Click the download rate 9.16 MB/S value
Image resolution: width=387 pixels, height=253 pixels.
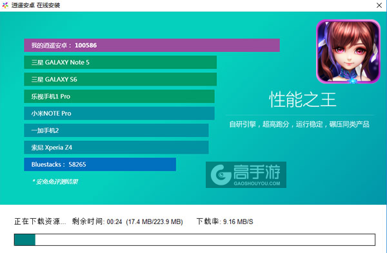pos(238,221)
